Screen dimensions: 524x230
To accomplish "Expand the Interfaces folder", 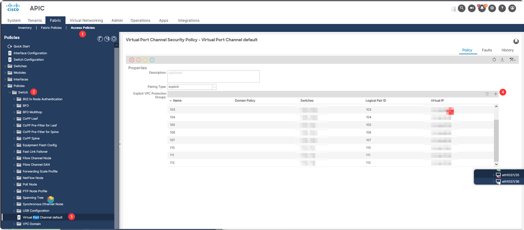I will 5,79.
